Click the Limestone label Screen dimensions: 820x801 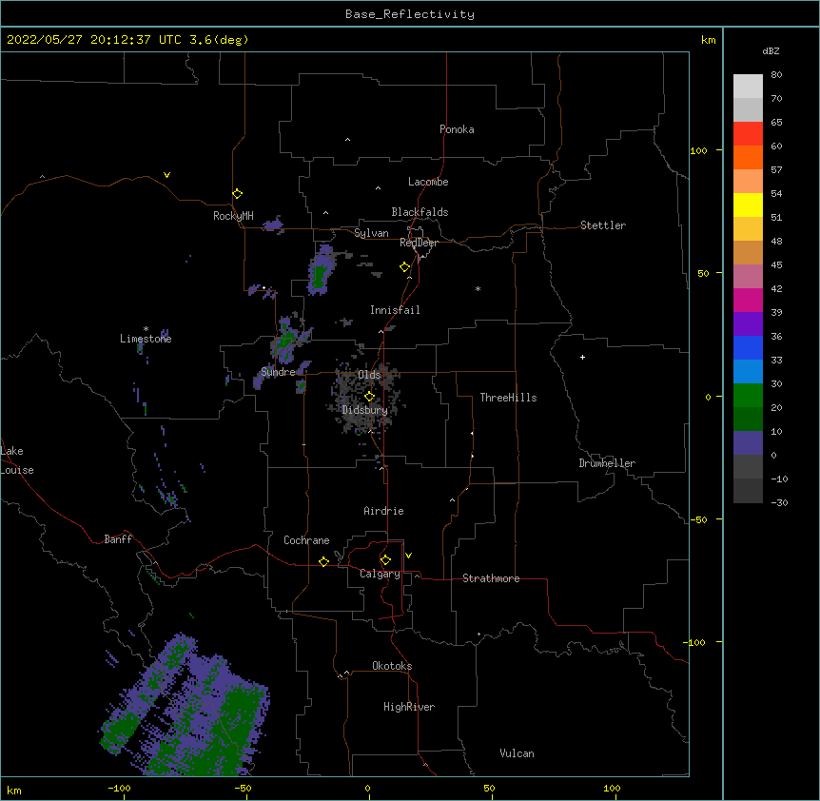click(x=146, y=339)
